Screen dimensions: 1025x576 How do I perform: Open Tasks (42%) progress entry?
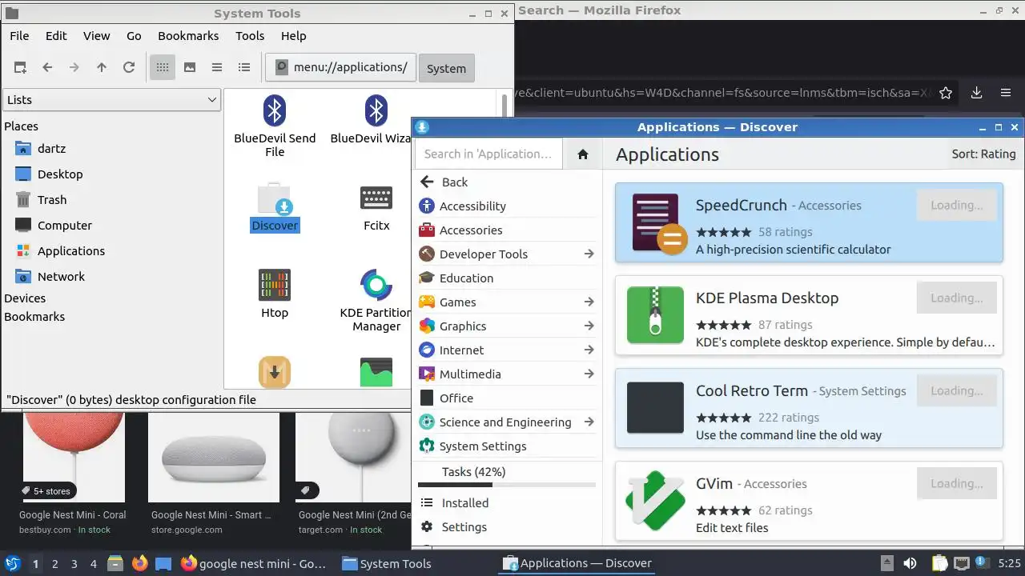click(507, 475)
